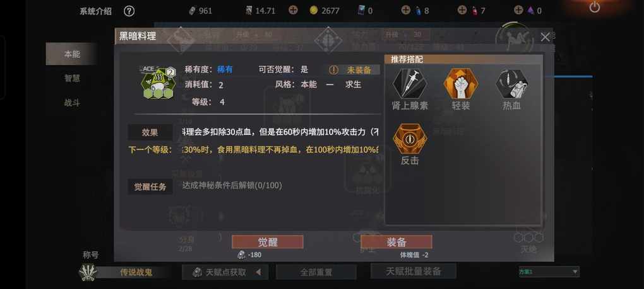Select the 反击 talent icon
644x289 pixels.
tap(410, 139)
